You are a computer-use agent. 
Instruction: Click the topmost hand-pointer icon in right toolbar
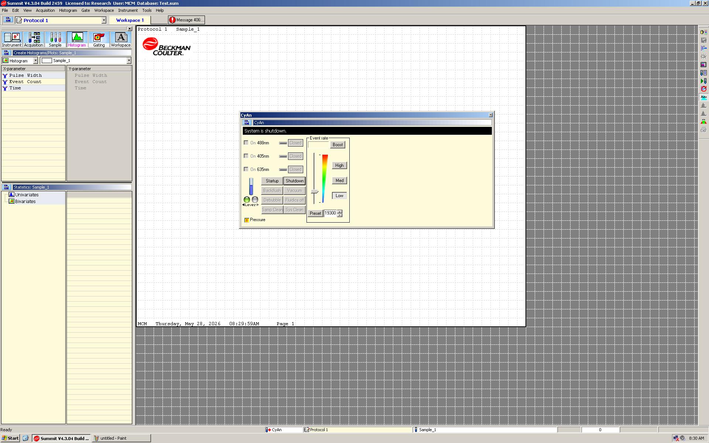[703, 32]
